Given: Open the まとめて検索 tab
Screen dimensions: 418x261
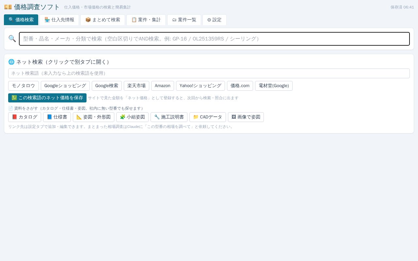Looking at the screenshot, I should [103, 20].
